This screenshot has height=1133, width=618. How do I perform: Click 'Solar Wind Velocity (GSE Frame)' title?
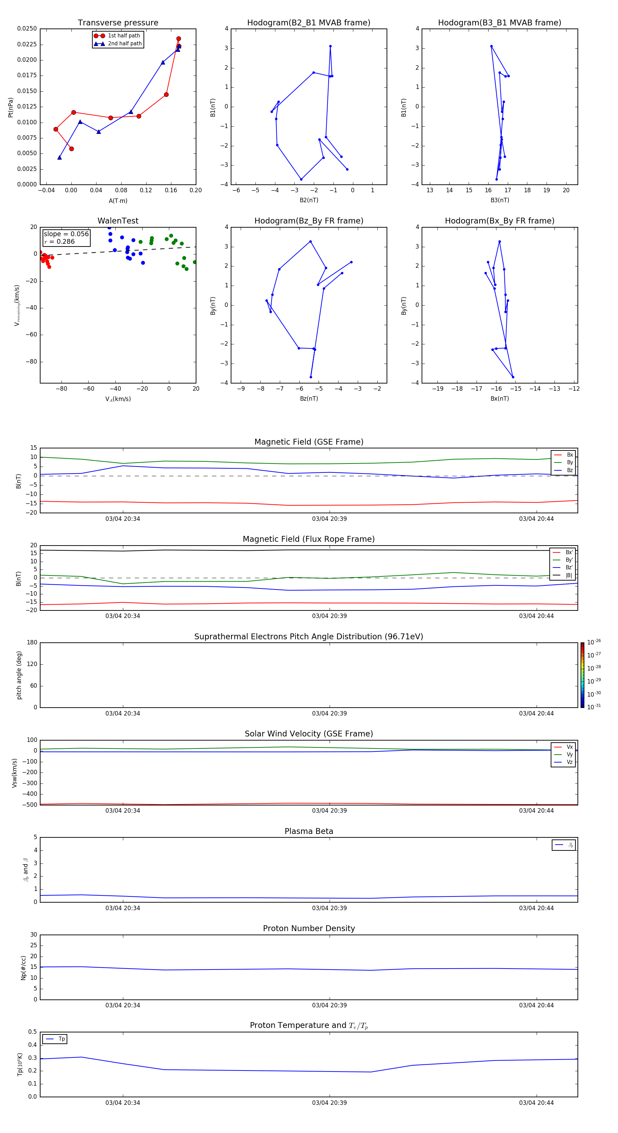[309, 734]
